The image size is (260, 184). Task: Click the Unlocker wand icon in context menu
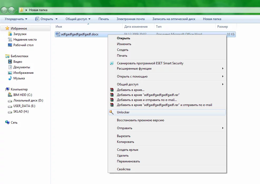[112, 112]
